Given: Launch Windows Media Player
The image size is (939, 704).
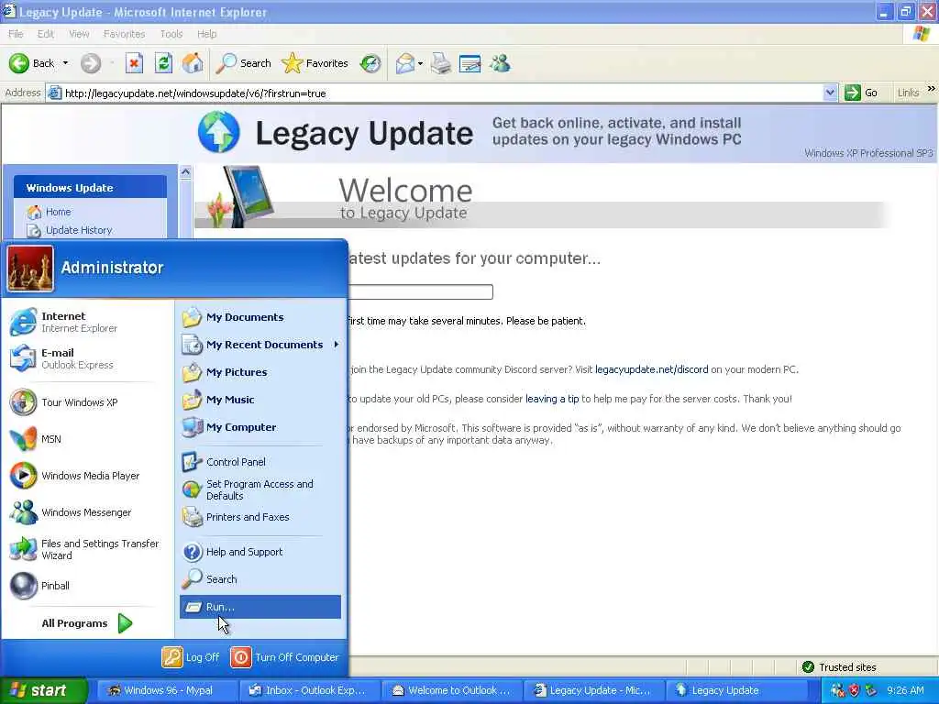Looking at the screenshot, I should pyautogui.click(x=87, y=476).
